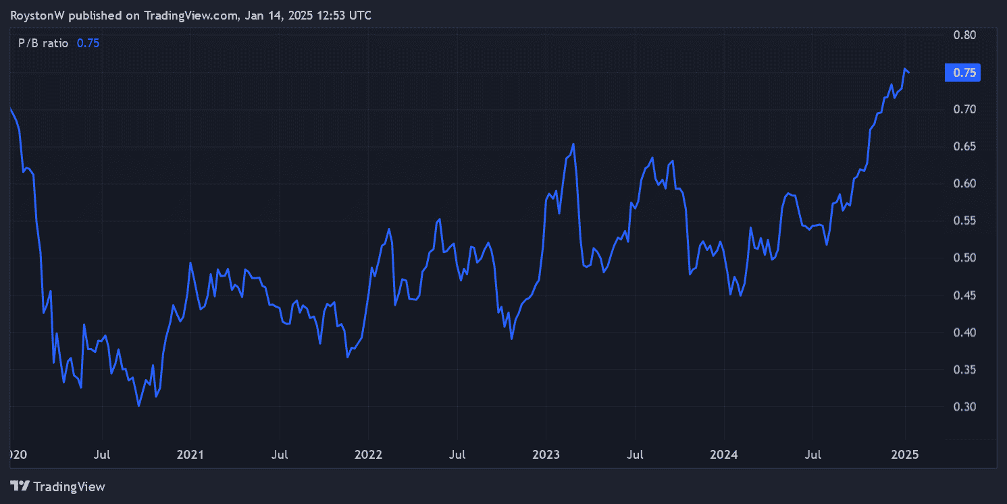The height and width of the screenshot is (504, 1007).
Task: Click the line's lowest trough near 0.30
Action: [138, 405]
